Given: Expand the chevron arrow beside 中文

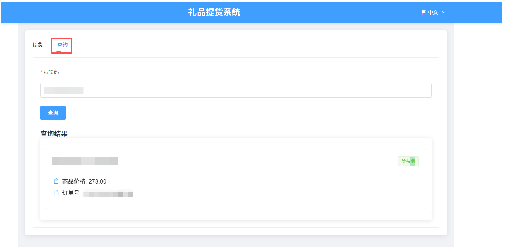Looking at the screenshot, I should (444, 12).
